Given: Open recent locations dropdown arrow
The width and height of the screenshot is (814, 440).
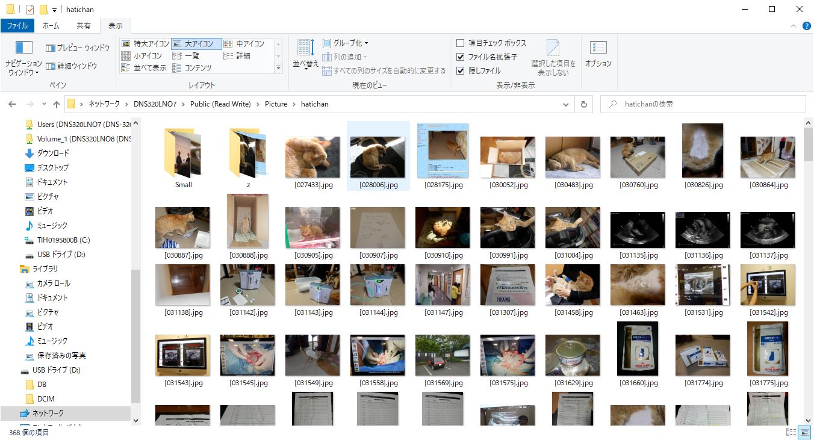Looking at the screenshot, I should tap(44, 104).
